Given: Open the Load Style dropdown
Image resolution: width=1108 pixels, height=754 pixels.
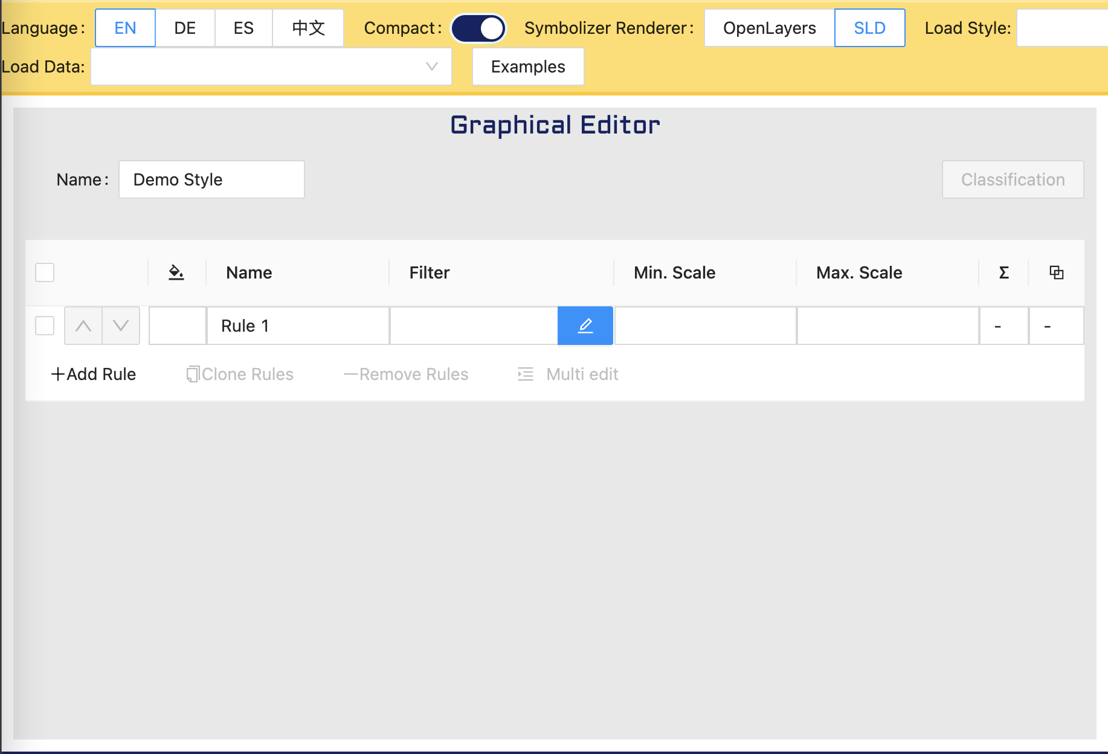Looking at the screenshot, I should click(x=1062, y=28).
